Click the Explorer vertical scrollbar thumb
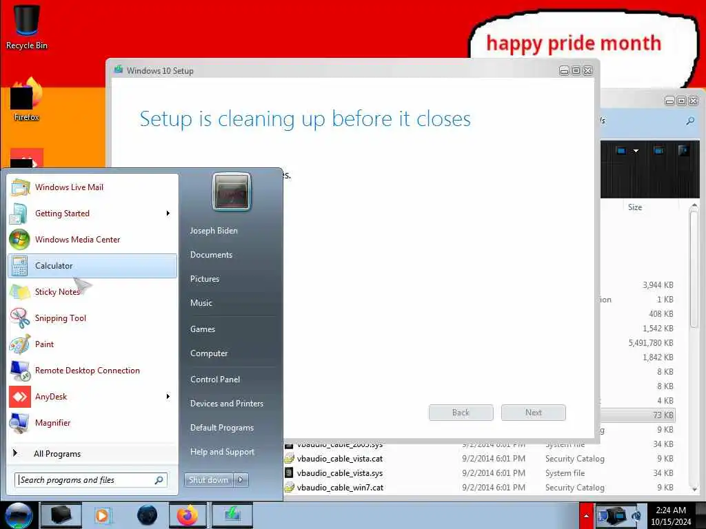 [694, 270]
